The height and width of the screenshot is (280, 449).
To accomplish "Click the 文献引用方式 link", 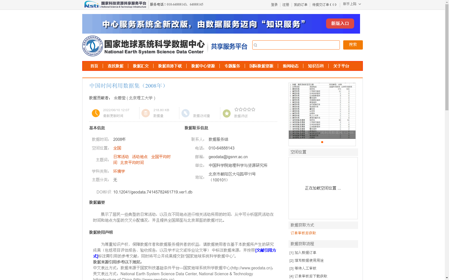I will coord(265,250).
